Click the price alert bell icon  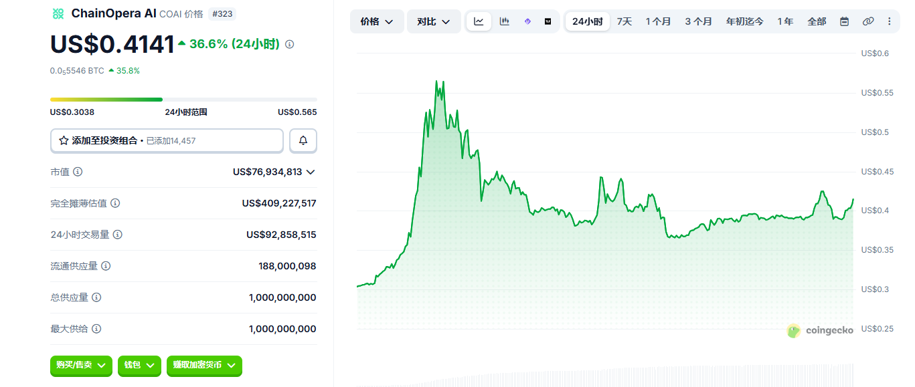point(303,140)
